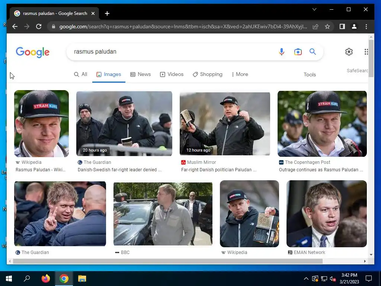The height and width of the screenshot is (286, 381).
Task: Click the Google logo
Action: (33, 52)
